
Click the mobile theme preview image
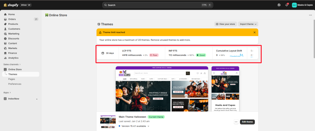click(225, 89)
